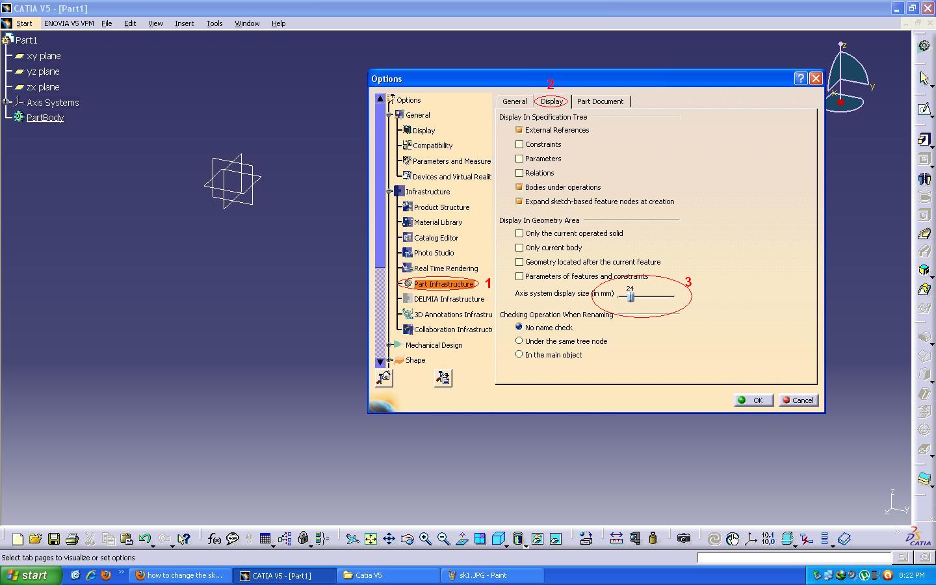Select In the main object radio

pyautogui.click(x=519, y=354)
